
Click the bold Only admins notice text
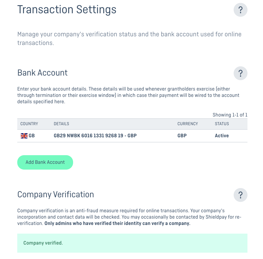coord(117,223)
